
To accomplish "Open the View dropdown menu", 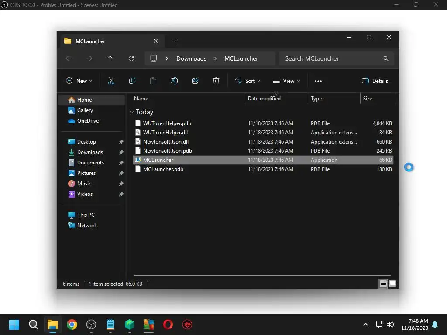I will 286,81.
